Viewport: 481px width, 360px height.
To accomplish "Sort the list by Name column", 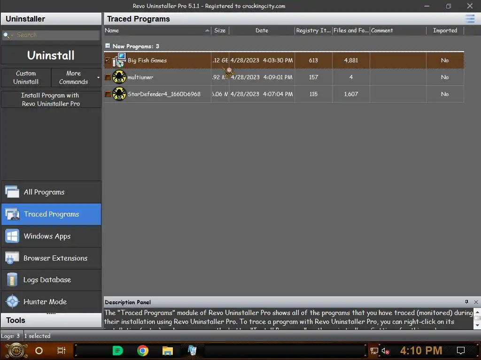I will click(x=157, y=30).
